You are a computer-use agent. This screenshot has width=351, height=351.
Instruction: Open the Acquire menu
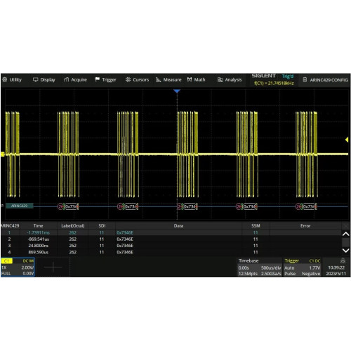(75, 80)
